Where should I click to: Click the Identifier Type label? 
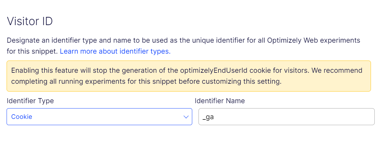(x=30, y=101)
